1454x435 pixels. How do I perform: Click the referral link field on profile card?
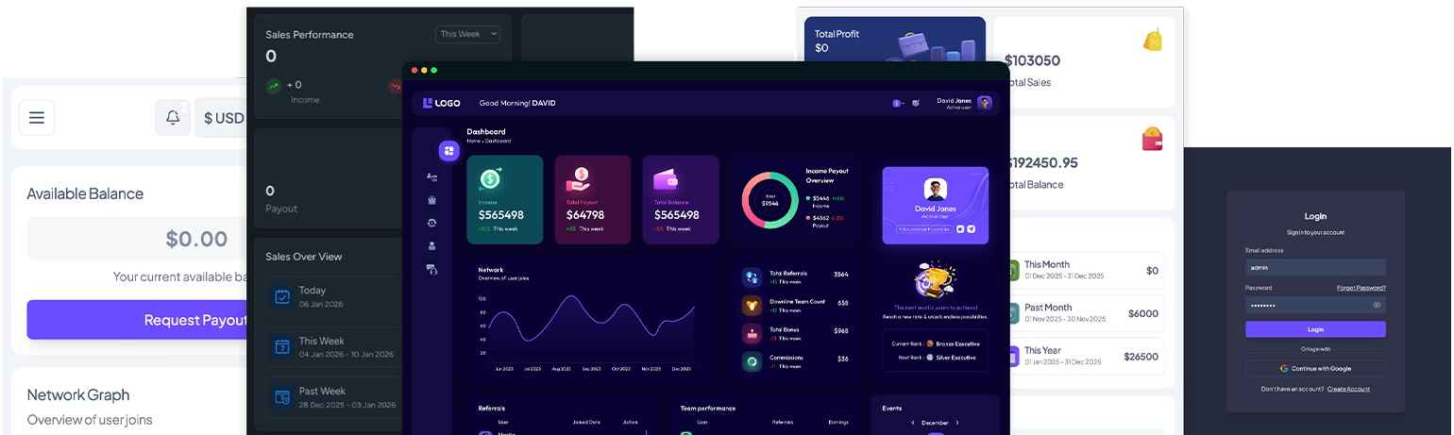[x=924, y=228]
